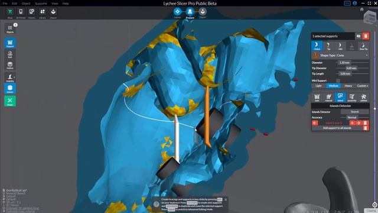Open the Object menu
378x213 pixels.
click(x=26, y=4)
